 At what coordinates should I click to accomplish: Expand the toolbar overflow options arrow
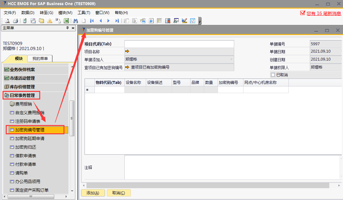(200, 22)
